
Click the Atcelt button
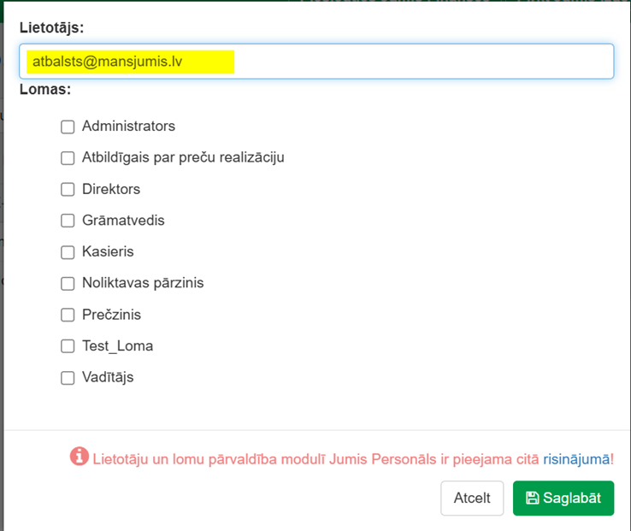coord(472,498)
